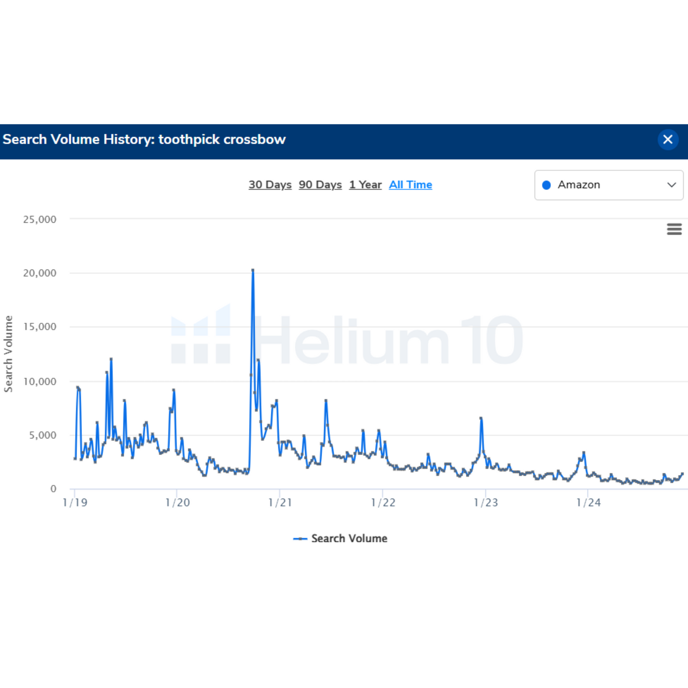Click the Search Volume y-axis title
Image resolution: width=688 pixels, height=688 pixels.
(8, 354)
